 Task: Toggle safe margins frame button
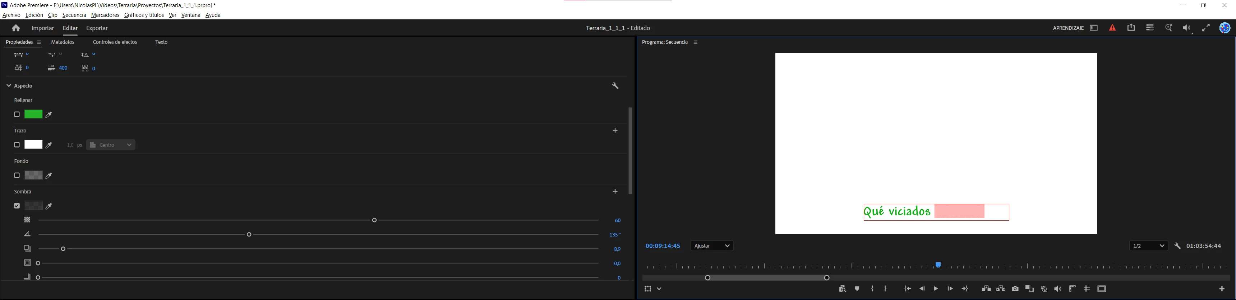point(1102,289)
